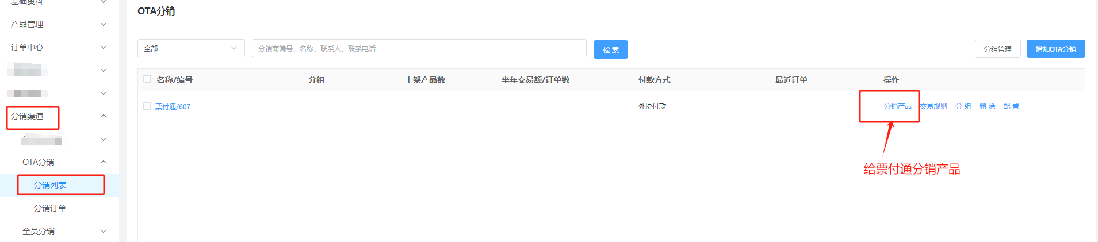Click the 检索 search button

coord(610,49)
